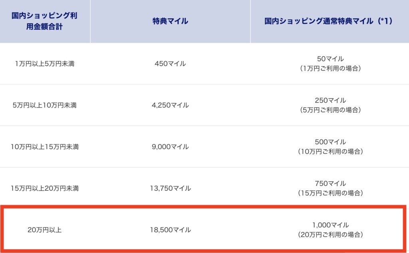The image size is (409, 253).
Task: Click the 500マイル value
Action: point(330,142)
